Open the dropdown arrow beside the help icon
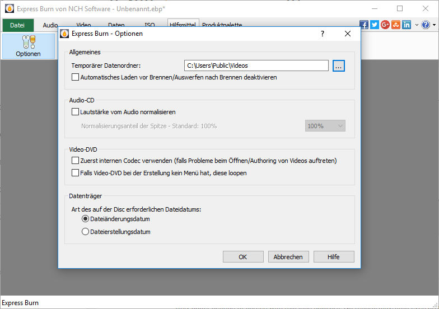 (435, 25)
